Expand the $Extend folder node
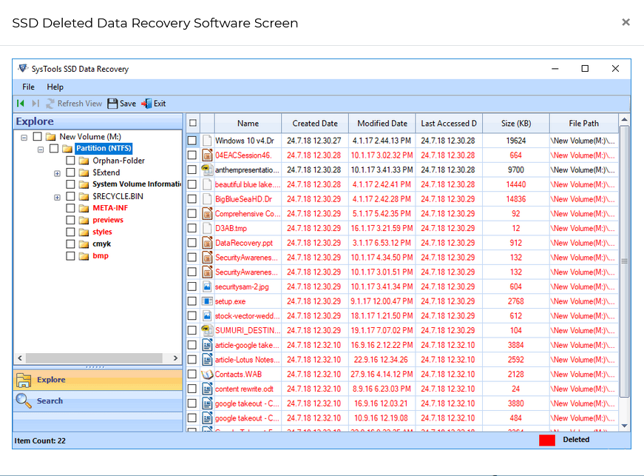The width and height of the screenshot is (644, 476). click(57, 173)
